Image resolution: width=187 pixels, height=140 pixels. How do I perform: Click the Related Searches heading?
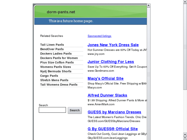[51, 36]
